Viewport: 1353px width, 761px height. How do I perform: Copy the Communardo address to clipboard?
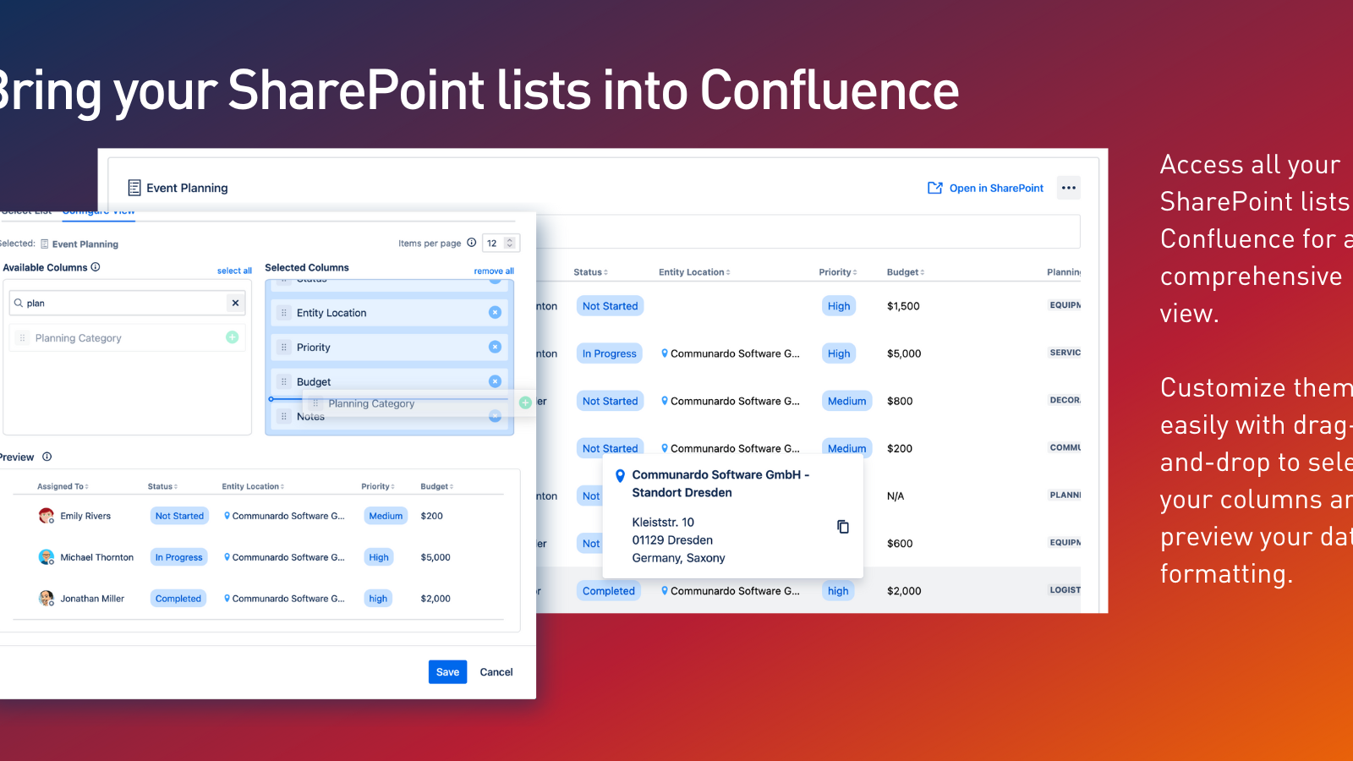pos(843,527)
